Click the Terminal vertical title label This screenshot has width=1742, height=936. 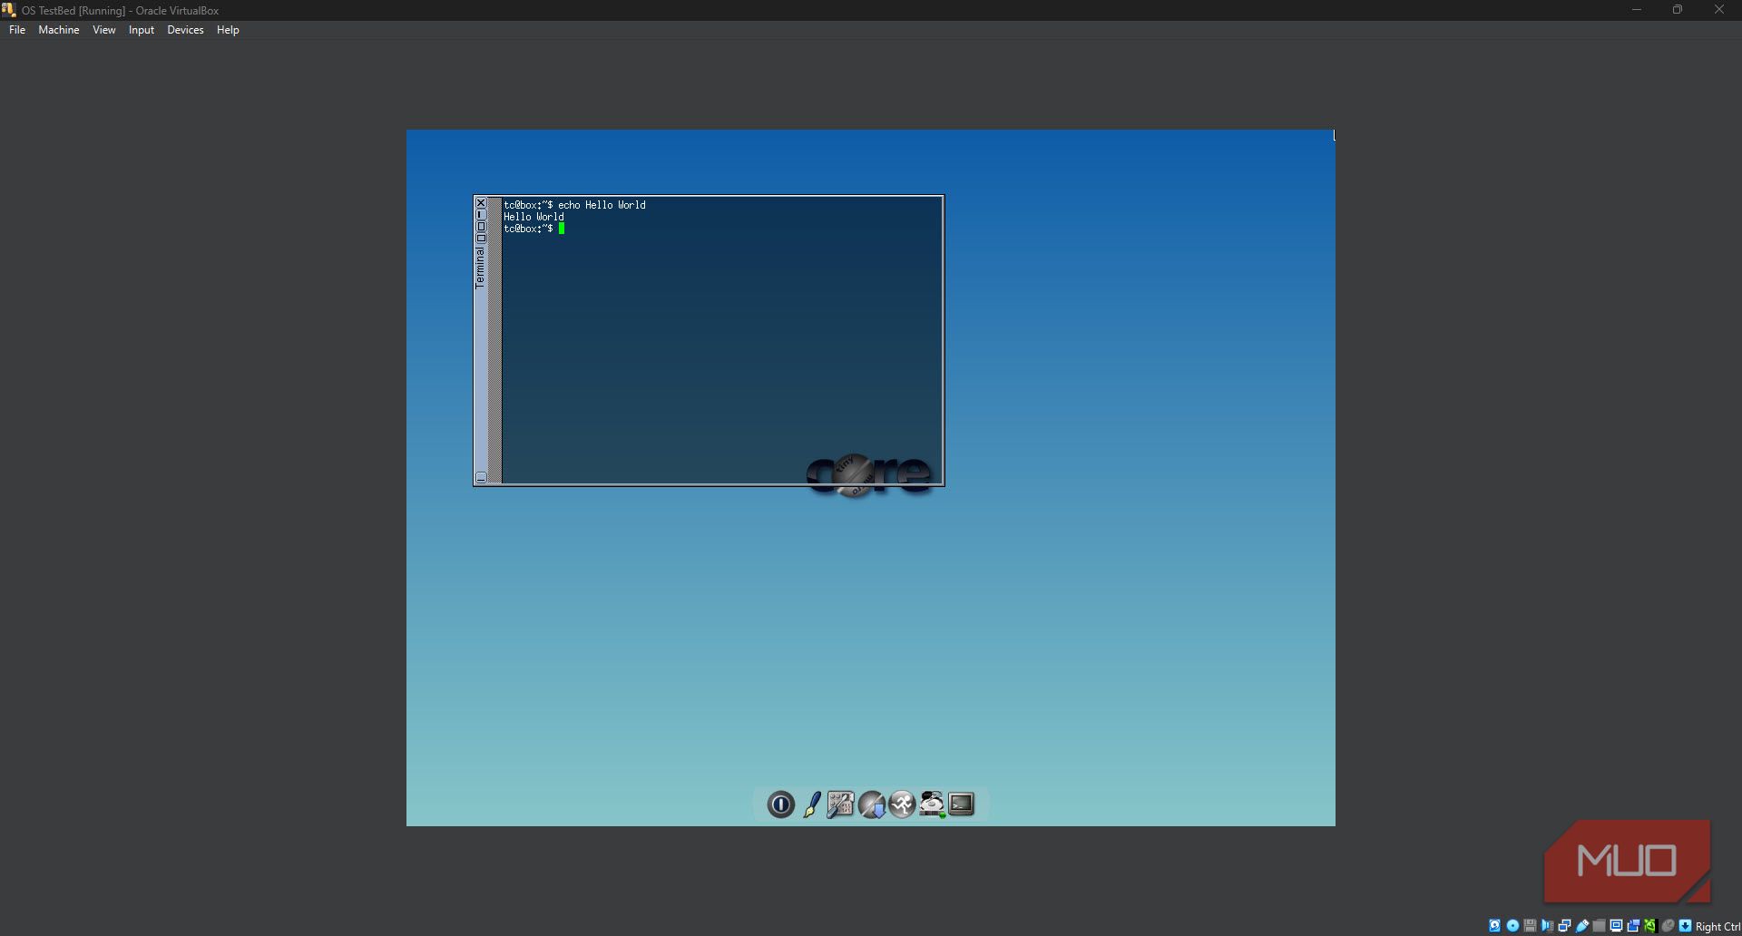(x=481, y=268)
